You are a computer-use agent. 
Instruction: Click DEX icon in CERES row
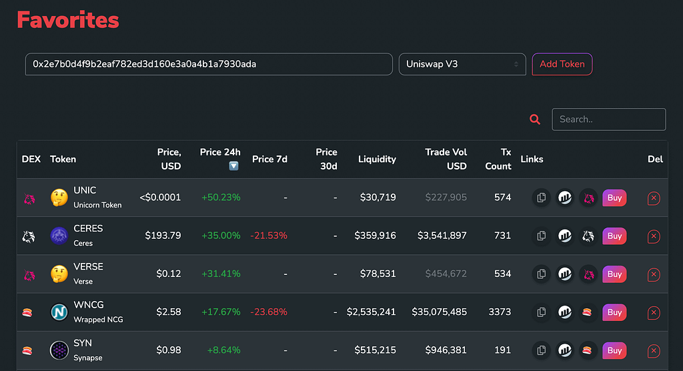click(29, 237)
